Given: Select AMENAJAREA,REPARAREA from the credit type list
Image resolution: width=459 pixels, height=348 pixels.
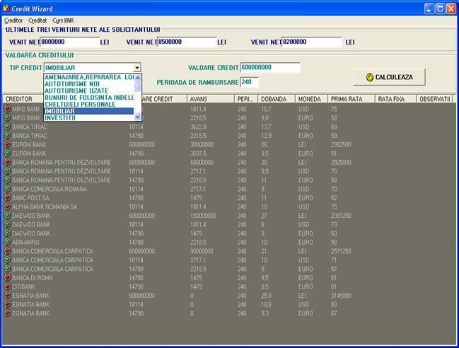Looking at the screenshot, I should coord(89,77).
